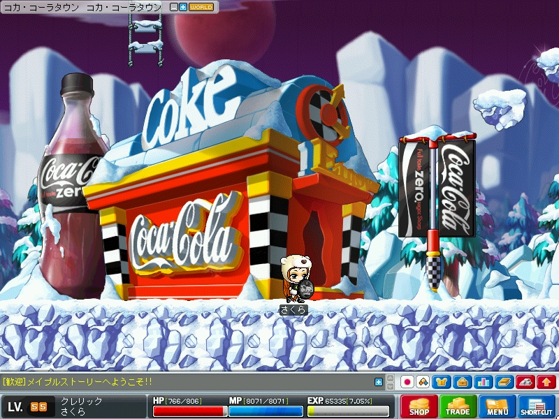Click the red HP gauge bar
The height and width of the screenshot is (419, 559).
point(189,411)
